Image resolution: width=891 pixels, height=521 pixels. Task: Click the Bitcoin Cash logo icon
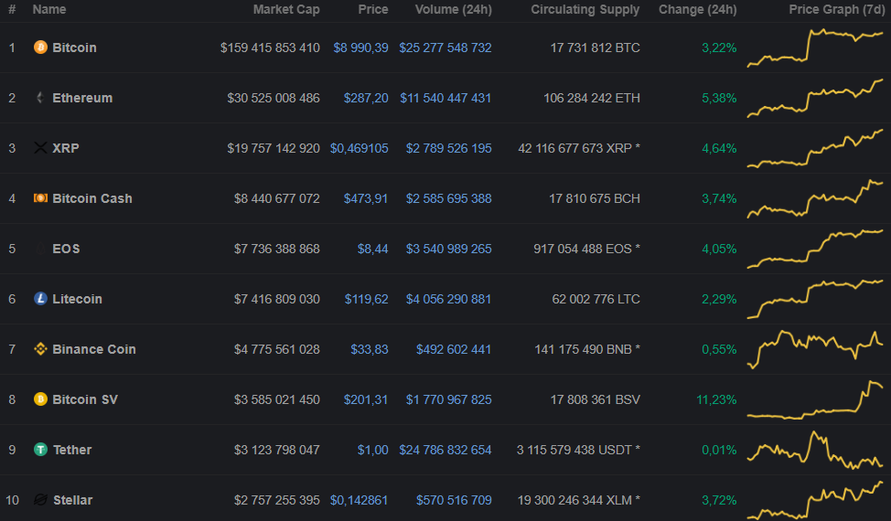(40, 198)
